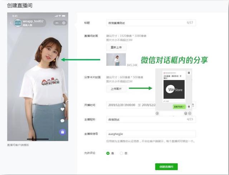Screen dimensions: 229x175
Task: Click the plus icon in chat preview
Action: click(190, 113)
